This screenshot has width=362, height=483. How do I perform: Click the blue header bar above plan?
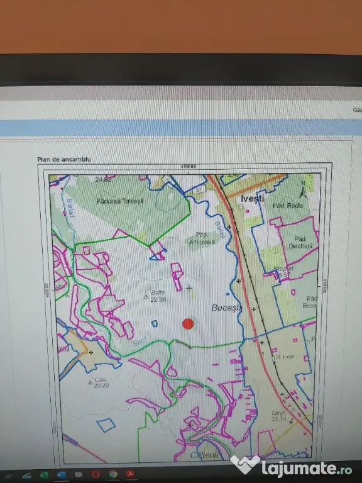coord(181,128)
